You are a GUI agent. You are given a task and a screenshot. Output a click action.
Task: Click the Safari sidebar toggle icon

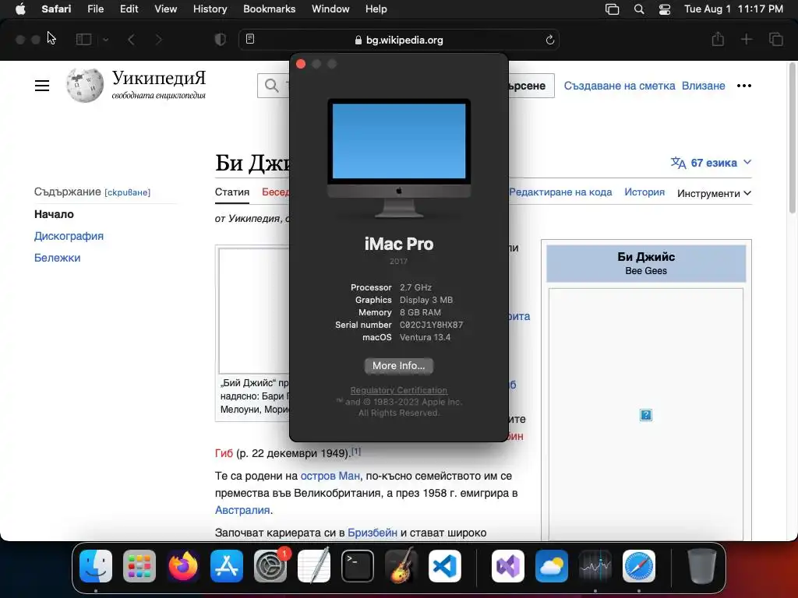click(83, 40)
